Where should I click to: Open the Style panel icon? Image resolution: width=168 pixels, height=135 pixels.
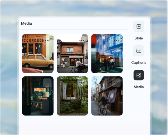[139, 26]
